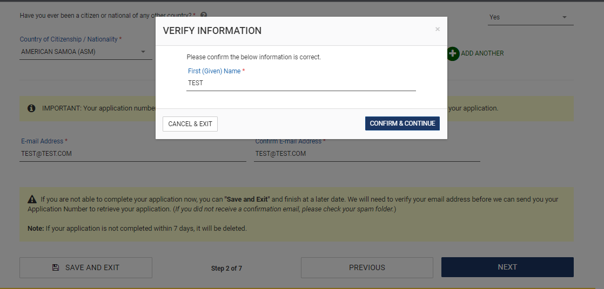
Task: Click the help question mark beside citizenship question
Action: pos(204,16)
